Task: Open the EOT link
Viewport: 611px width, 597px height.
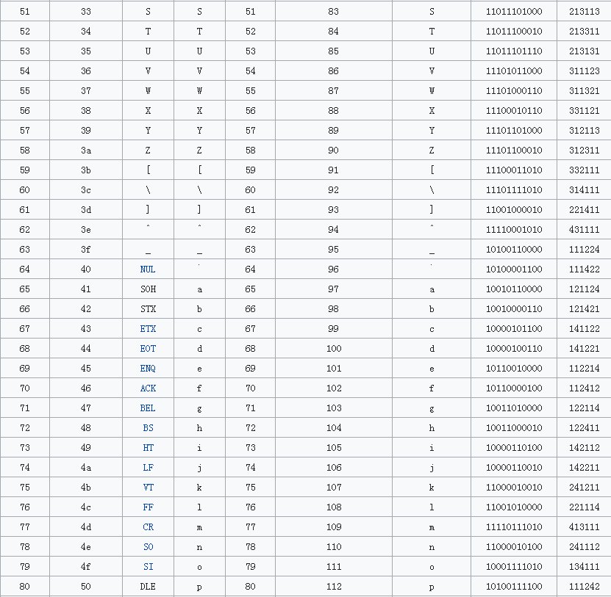Action: pyautogui.click(x=148, y=349)
